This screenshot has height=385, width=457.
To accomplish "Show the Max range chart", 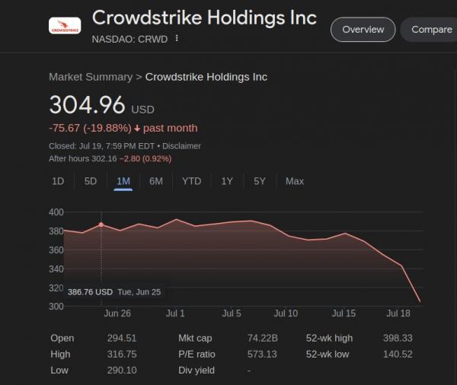I will [295, 181].
